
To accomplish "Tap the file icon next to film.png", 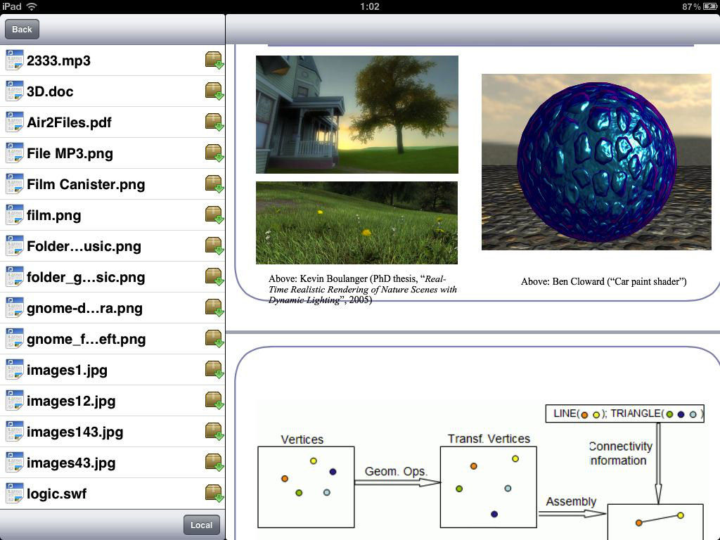I will pyautogui.click(x=14, y=215).
